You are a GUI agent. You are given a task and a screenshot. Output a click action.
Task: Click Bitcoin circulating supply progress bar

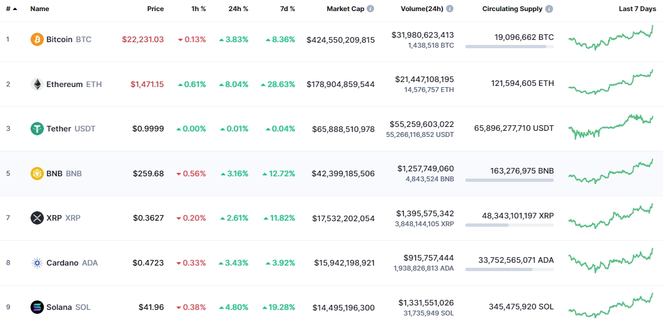tap(510, 47)
